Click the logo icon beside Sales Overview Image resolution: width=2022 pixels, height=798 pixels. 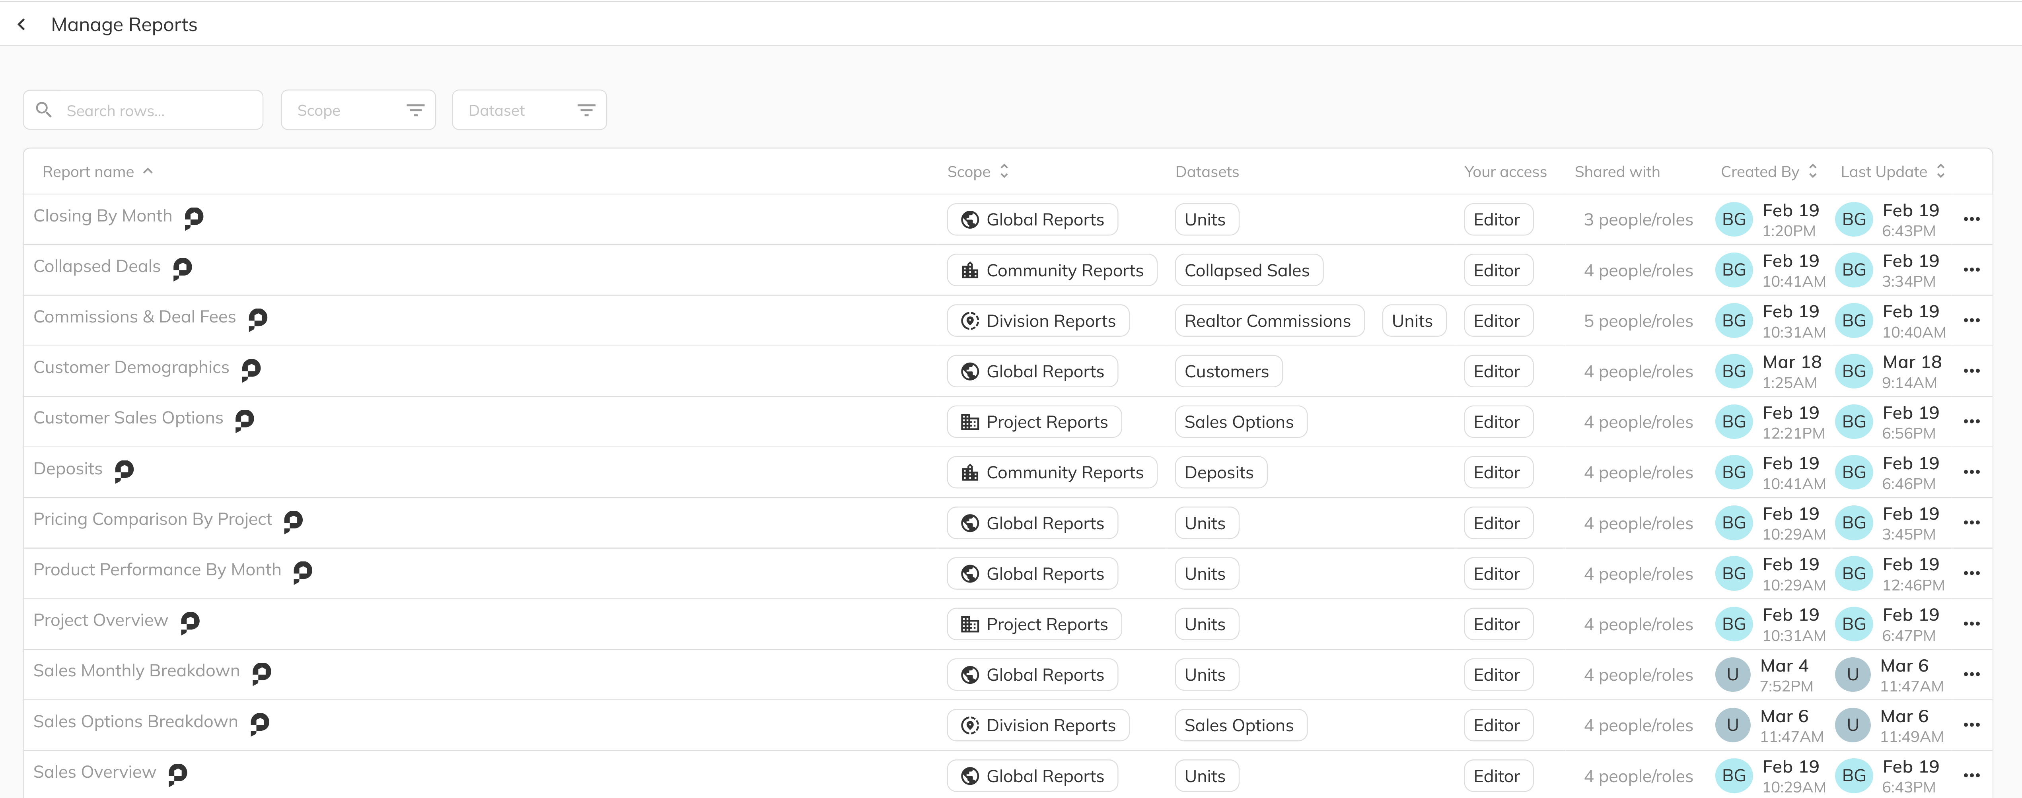pyautogui.click(x=177, y=775)
